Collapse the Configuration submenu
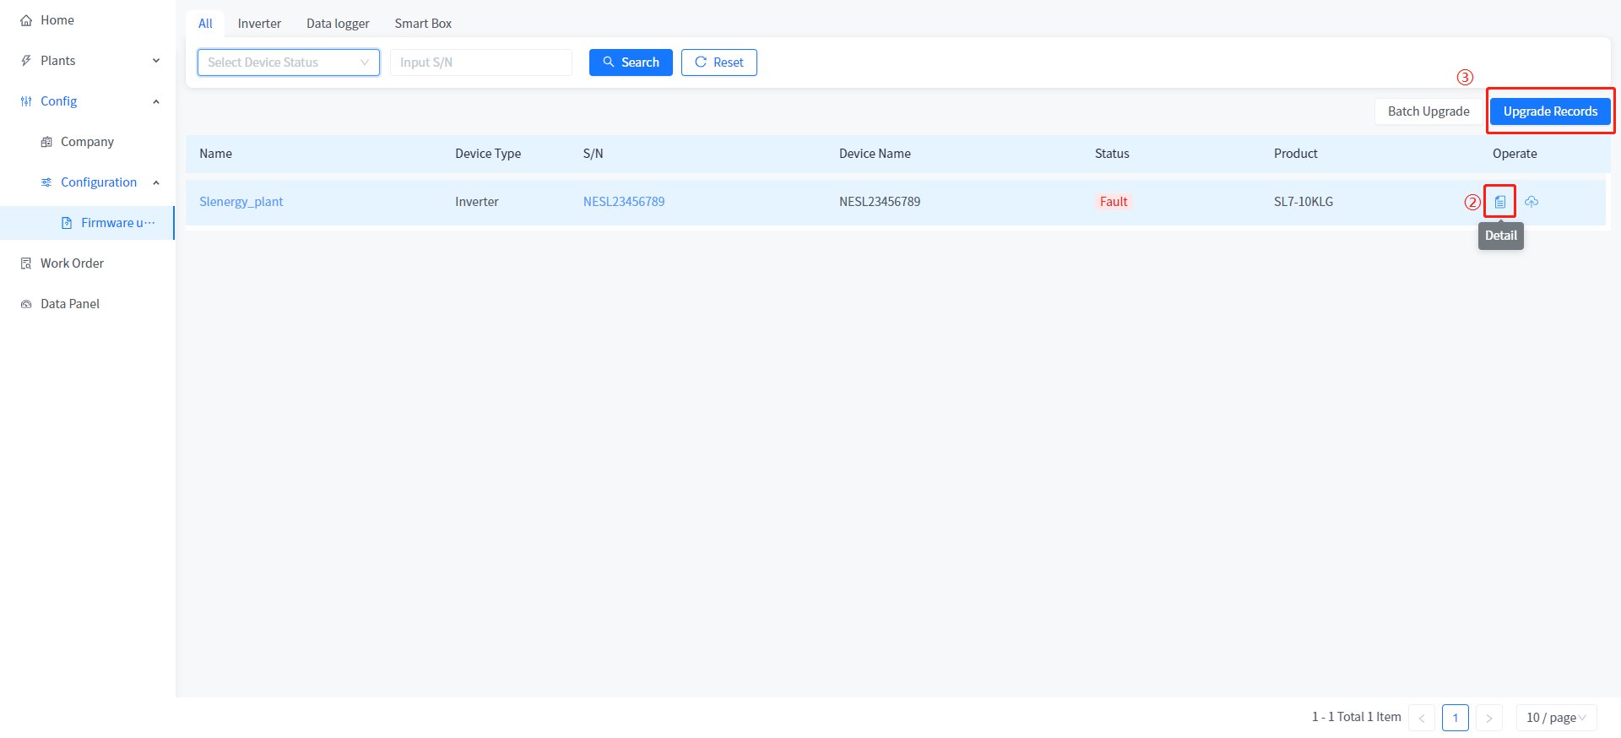 tap(156, 182)
